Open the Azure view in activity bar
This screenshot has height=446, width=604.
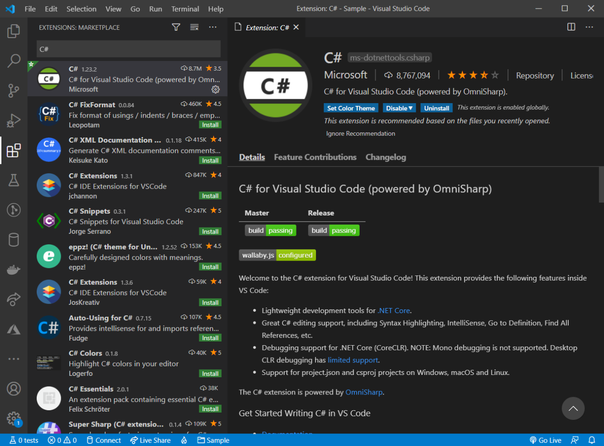(x=13, y=329)
